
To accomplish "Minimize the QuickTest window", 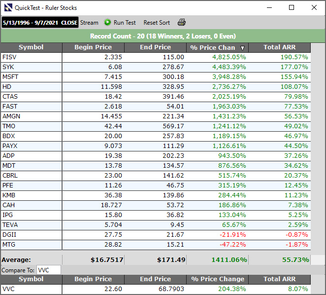I will pyautogui.click(x=269, y=8).
